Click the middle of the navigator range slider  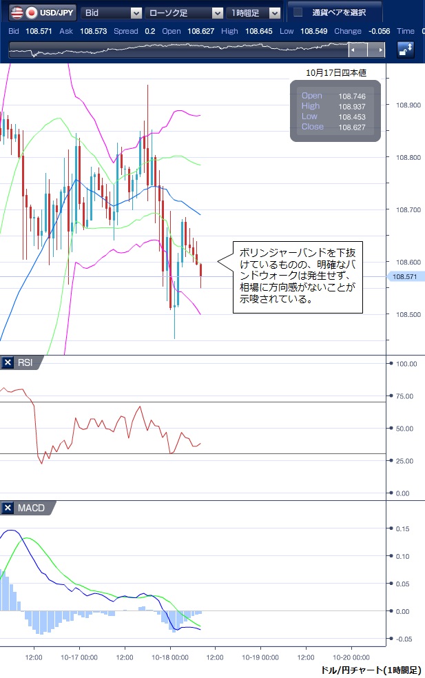[x=366, y=50]
